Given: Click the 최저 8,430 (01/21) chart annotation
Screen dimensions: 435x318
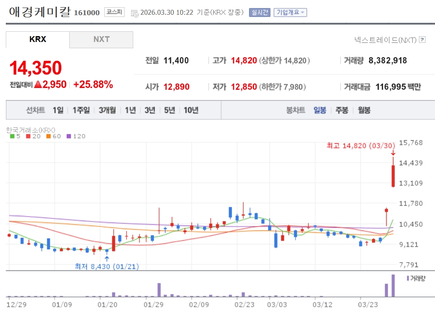Looking at the screenshot, I should coord(107,267).
